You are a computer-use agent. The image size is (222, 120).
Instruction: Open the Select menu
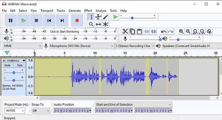(23, 11)
